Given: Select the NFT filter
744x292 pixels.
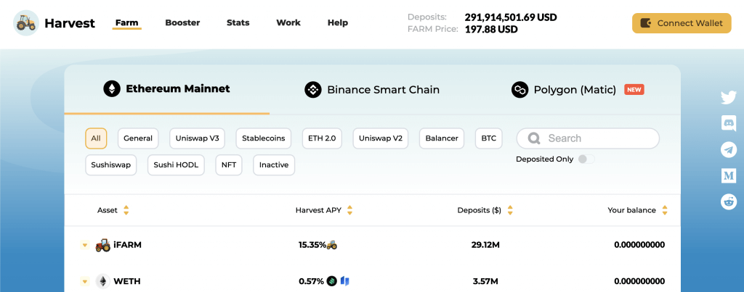Looking at the screenshot, I should click(229, 165).
